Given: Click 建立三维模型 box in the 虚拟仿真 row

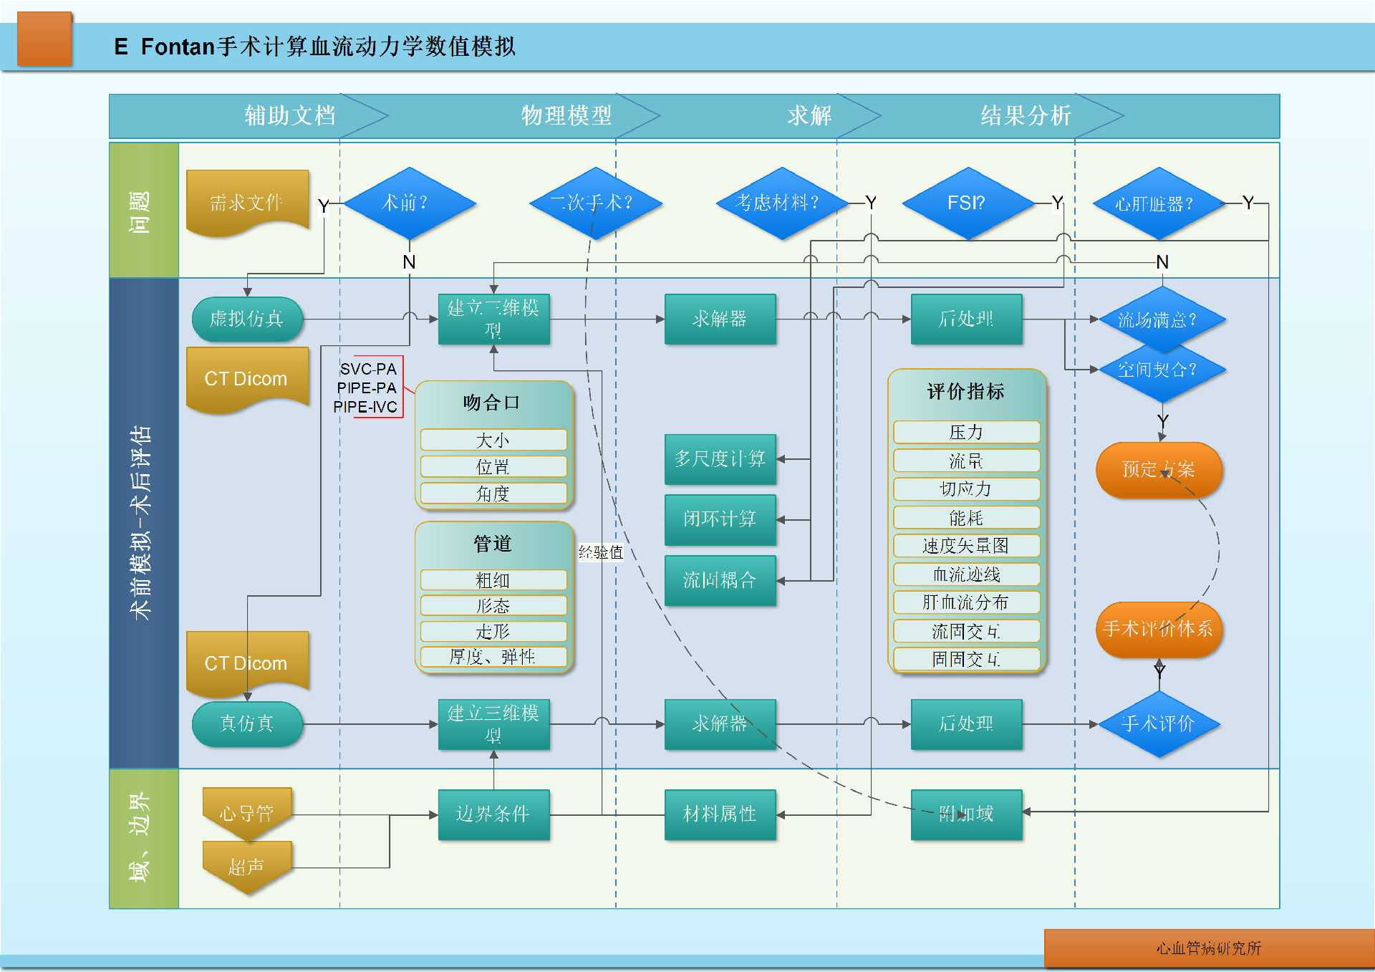Looking at the screenshot, I should [493, 319].
